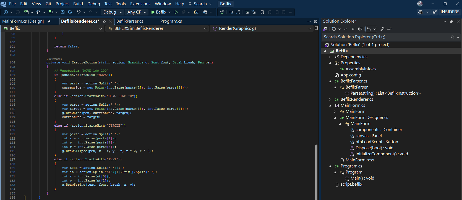Select script.beflix in Solution Explorer
Screen dimensions: 462x200
pos(351,184)
